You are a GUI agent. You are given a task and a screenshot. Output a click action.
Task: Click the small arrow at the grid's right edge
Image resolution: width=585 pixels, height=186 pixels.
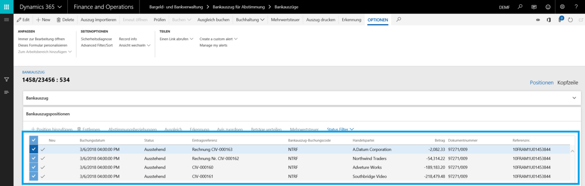572,151
